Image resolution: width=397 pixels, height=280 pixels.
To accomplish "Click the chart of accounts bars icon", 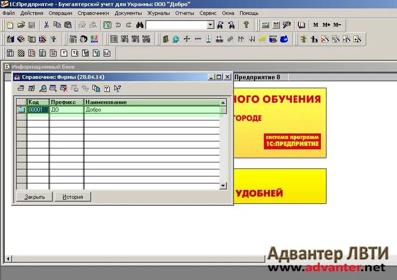I will point(10,39).
